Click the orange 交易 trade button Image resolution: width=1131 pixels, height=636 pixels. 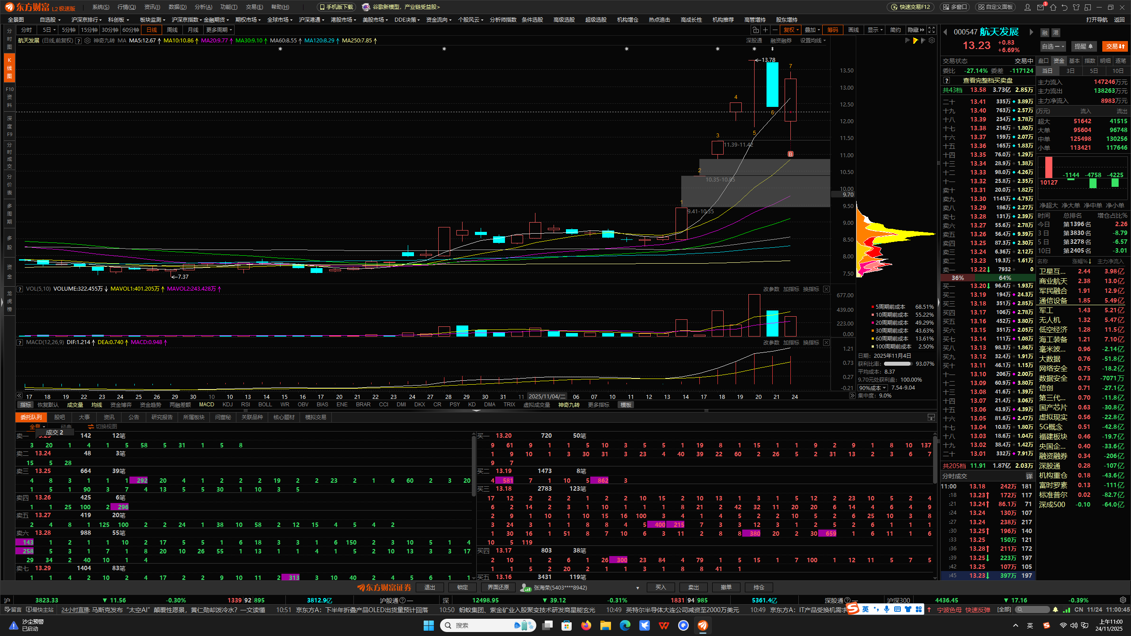1115,46
